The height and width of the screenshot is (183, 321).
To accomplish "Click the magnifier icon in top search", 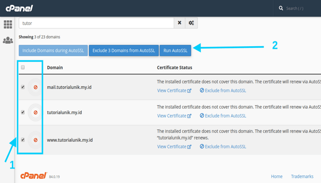I will (281, 8).
